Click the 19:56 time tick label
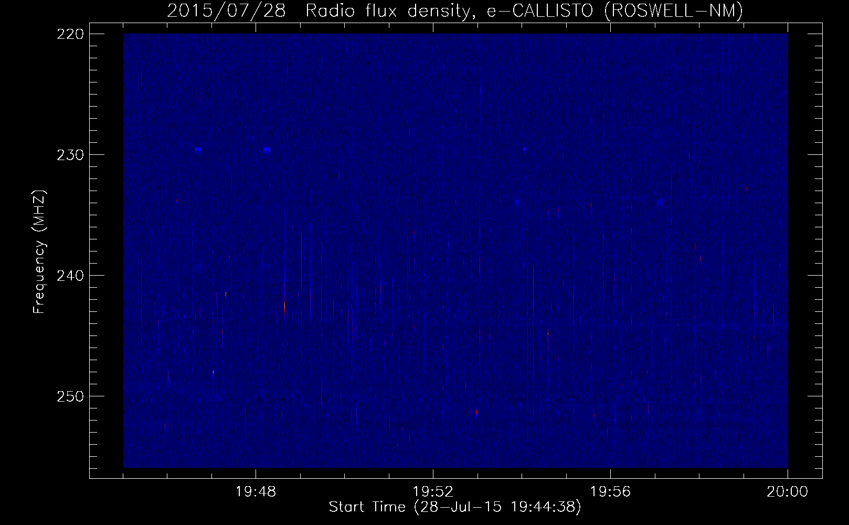The height and width of the screenshot is (525, 849). [610, 492]
